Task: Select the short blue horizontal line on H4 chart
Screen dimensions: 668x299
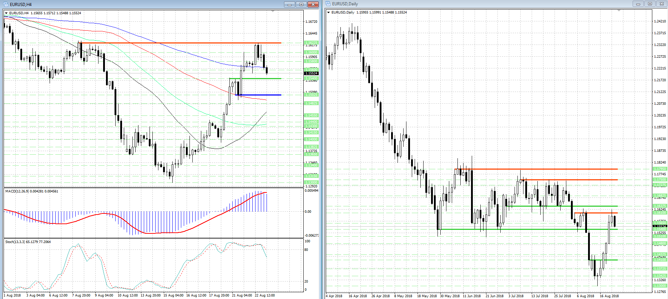Action: click(x=258, y=95)
